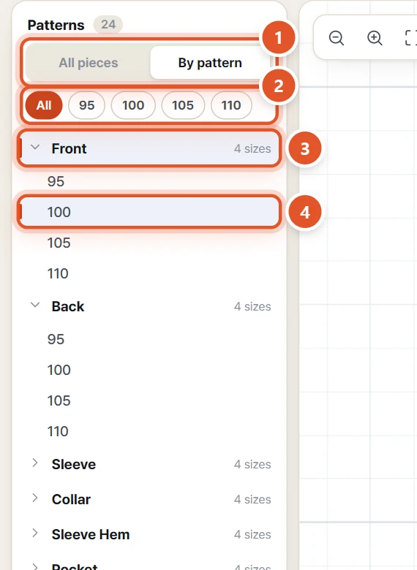The image size is (417, 570).
Task: Toggle the 95 size filter chip
Action: coord(86,105)
